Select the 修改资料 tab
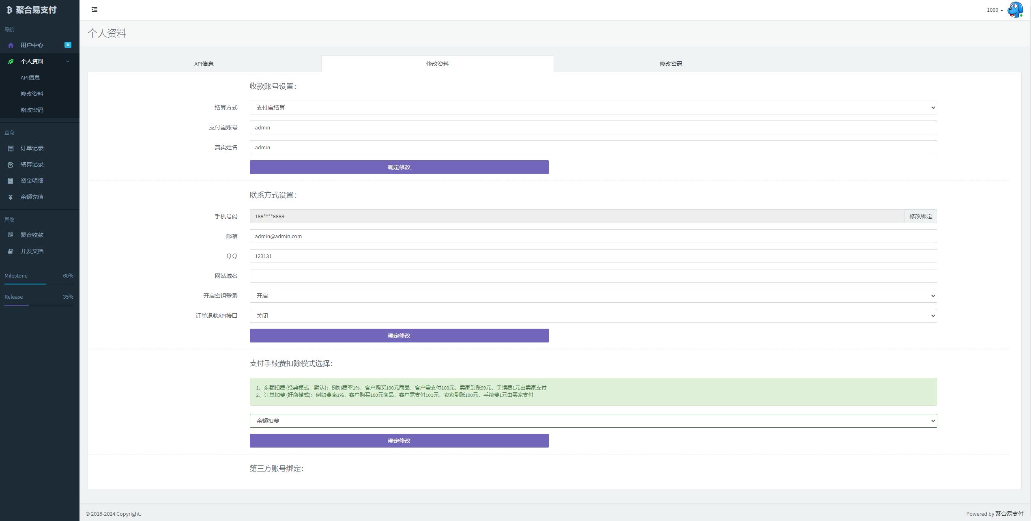This screenshot has width=1031, height=521. [x=437, y=64]
